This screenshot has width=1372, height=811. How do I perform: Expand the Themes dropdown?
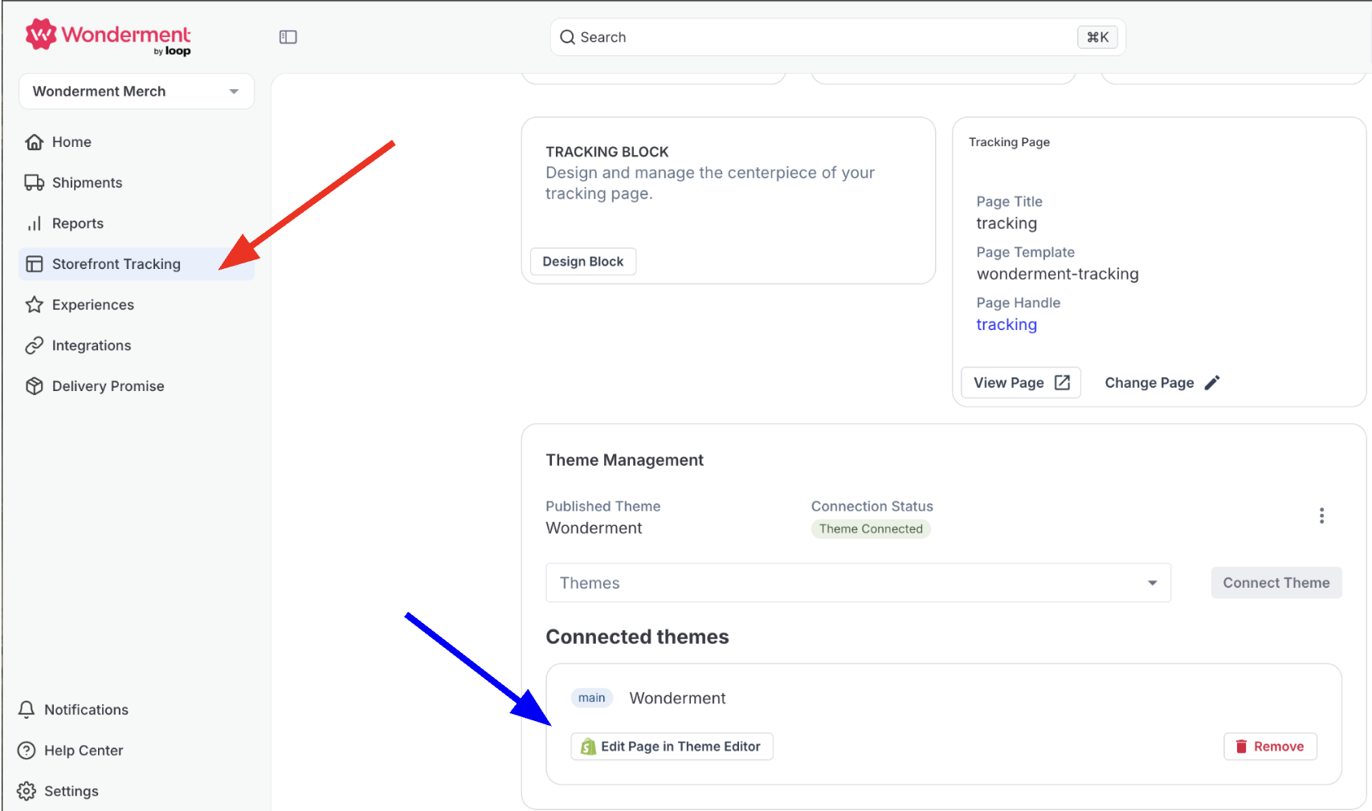[x=858, y=583]
